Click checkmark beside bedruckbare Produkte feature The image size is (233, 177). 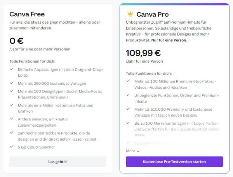[12, 132]
